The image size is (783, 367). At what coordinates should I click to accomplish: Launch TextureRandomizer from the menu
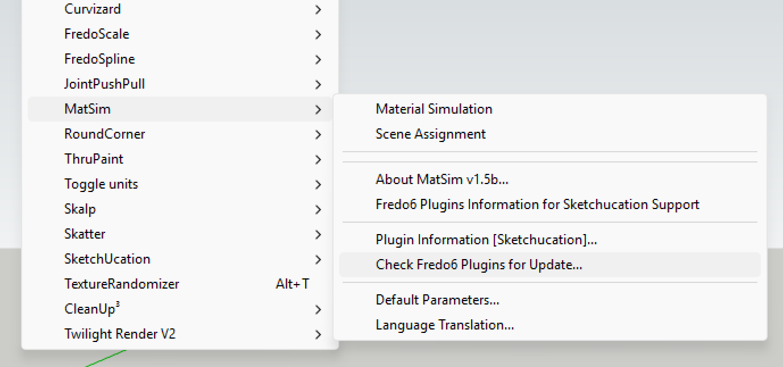[122, 284]
